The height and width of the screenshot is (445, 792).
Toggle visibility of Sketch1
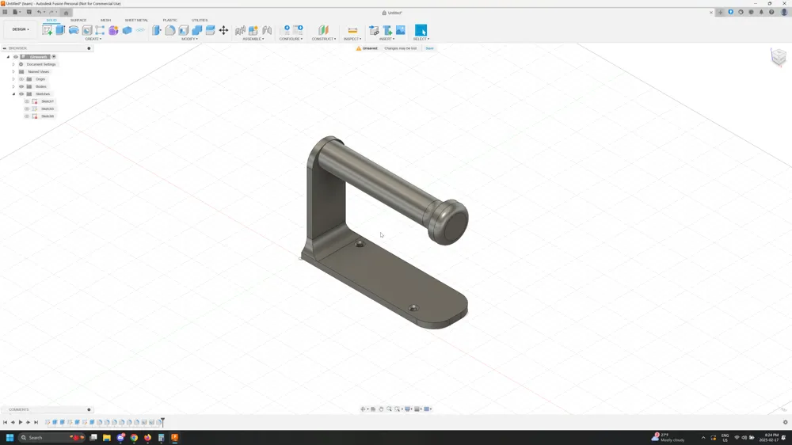click(27, 101)
